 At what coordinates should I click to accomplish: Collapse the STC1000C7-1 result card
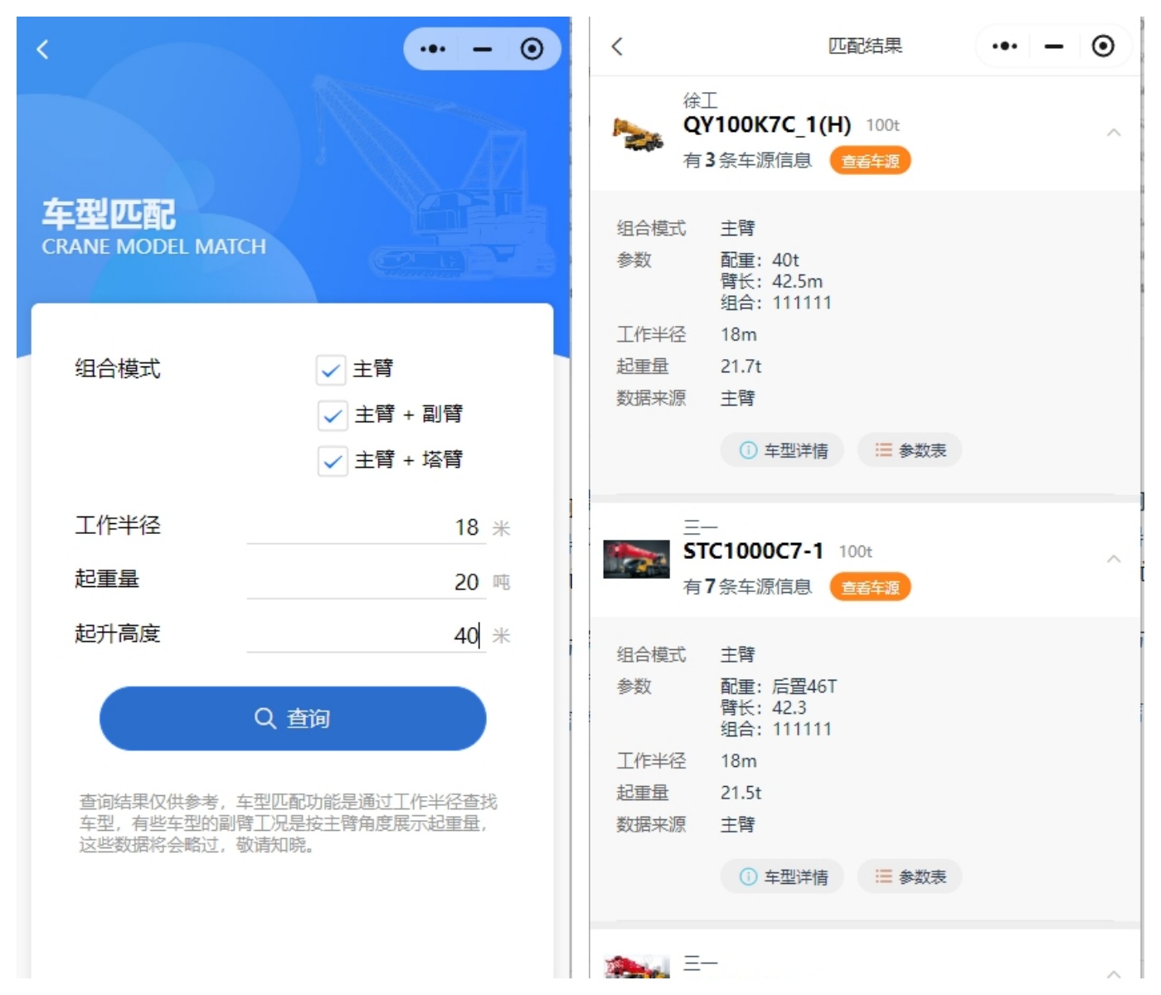(x=1114, y=559)
